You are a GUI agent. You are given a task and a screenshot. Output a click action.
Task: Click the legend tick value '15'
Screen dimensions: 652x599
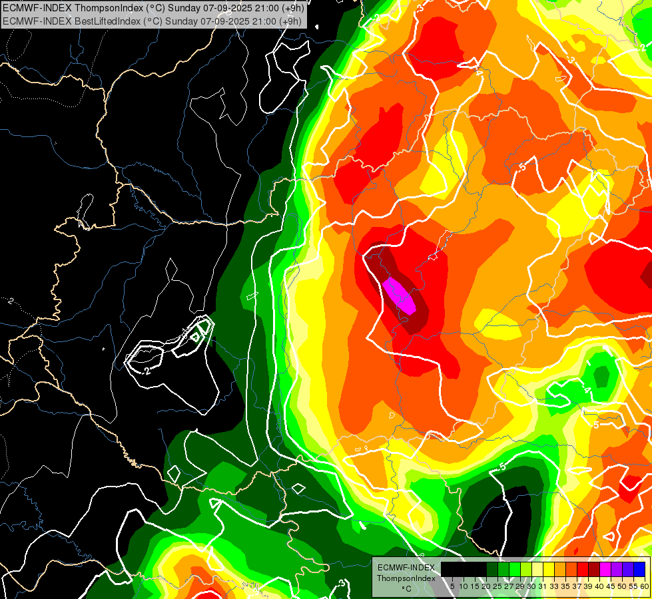point(475,586)
